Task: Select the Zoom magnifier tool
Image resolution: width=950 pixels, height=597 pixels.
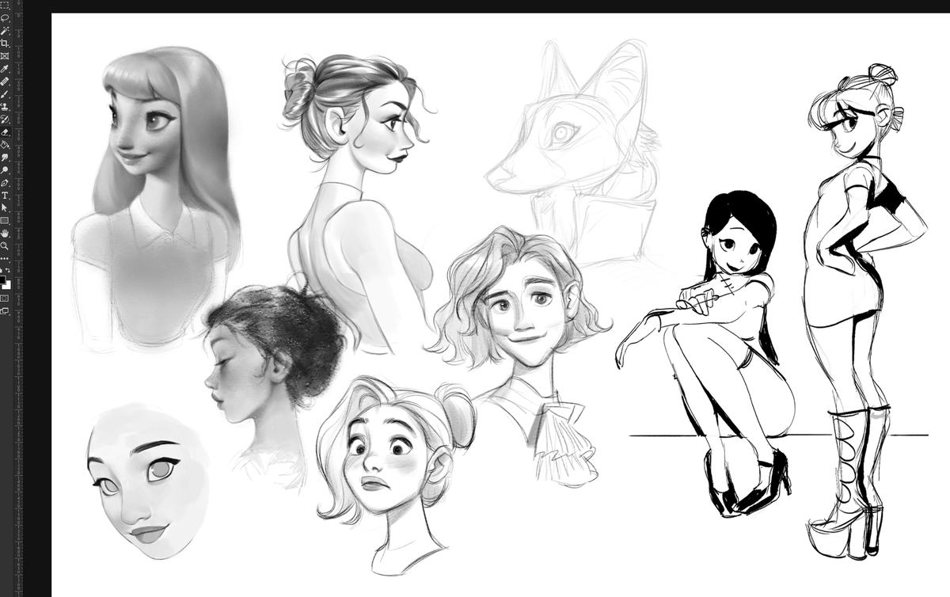Action: [5, 245]
